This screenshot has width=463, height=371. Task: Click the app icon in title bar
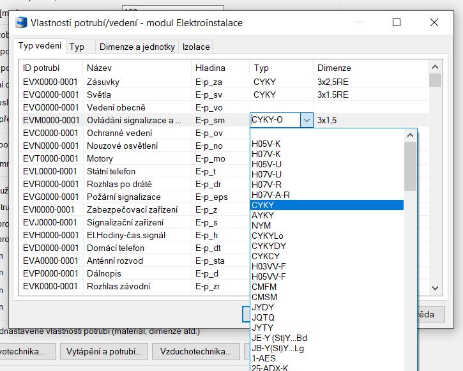pyautogui.click(x=21, y=23)
